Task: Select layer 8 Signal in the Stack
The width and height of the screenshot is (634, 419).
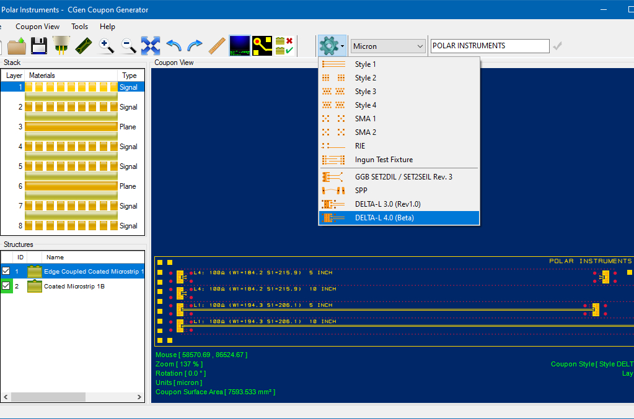Action: [73, 226]
